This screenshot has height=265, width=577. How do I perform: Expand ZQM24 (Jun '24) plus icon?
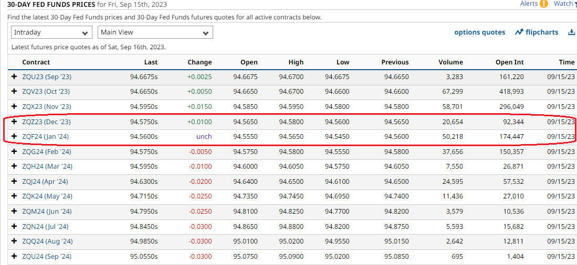point(14,212)
